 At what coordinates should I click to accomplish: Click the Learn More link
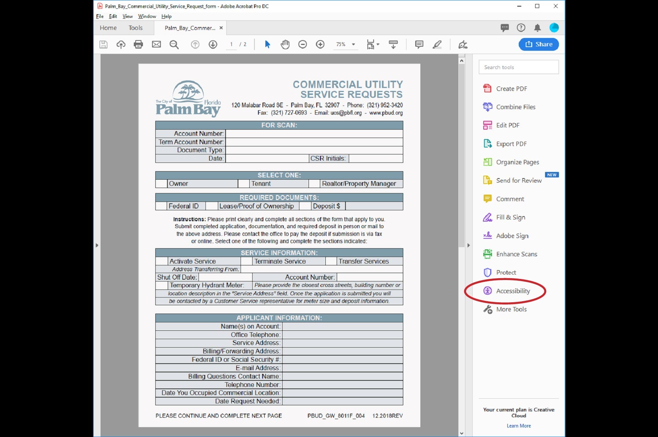click(x=518, y=426)
